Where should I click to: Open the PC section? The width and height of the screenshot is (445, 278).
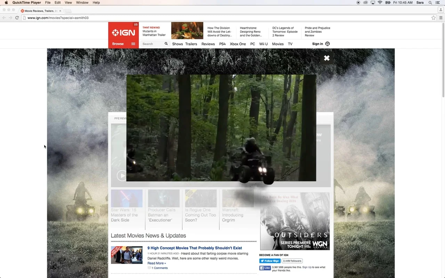point(252,44)
